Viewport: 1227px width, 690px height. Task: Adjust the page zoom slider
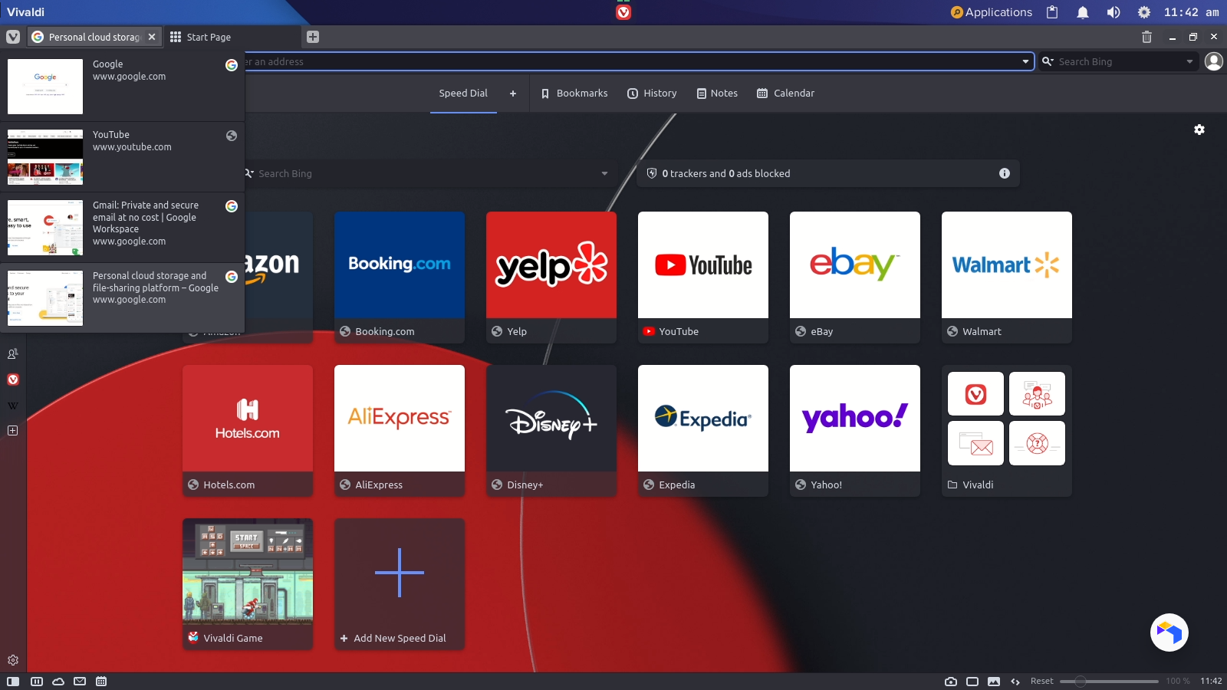1109,682
